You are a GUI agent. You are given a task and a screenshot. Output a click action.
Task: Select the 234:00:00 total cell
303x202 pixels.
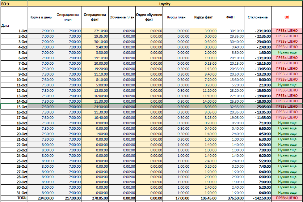coord(41,198)
